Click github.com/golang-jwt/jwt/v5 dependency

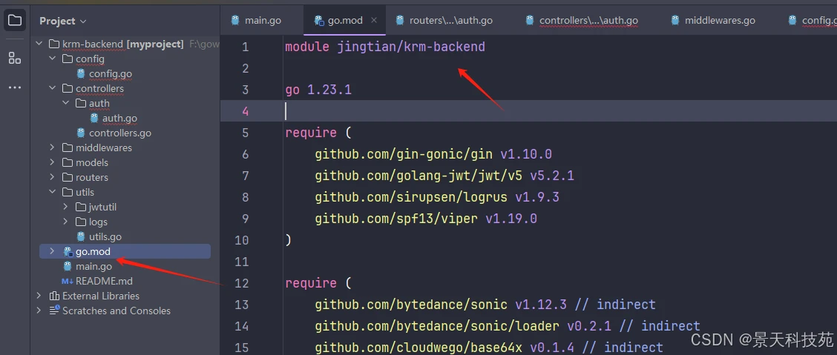(418, 176)
